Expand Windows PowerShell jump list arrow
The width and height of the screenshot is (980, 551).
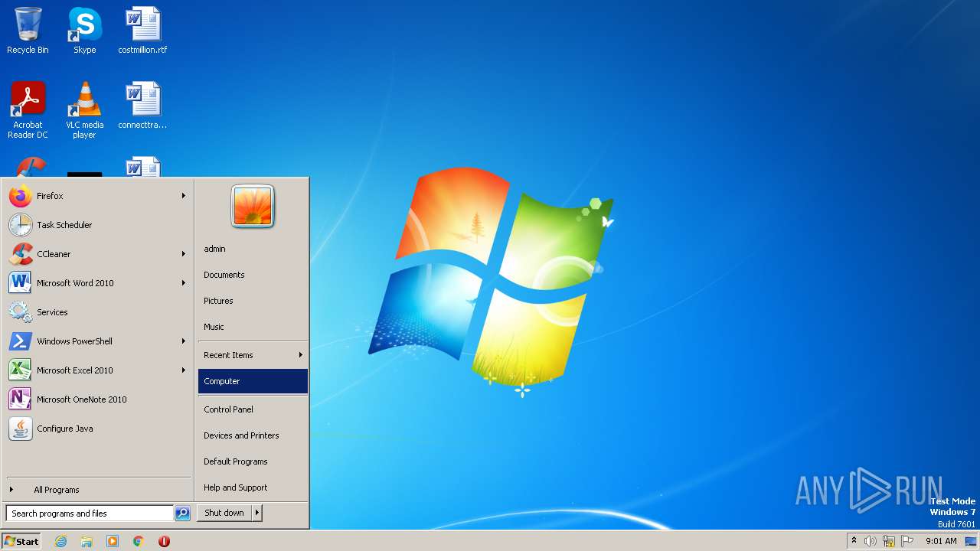184,341
